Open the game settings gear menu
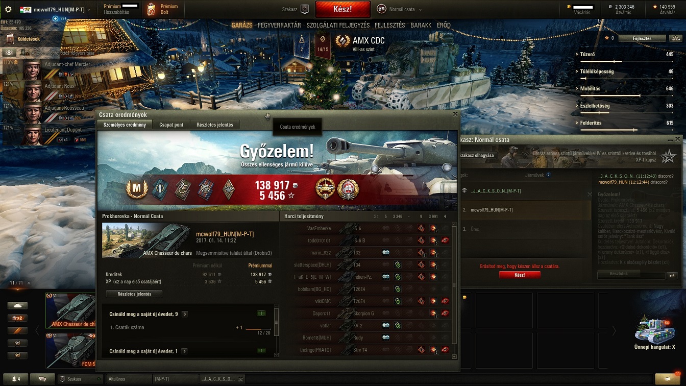Screen dimensions: 686x386 point(8,9)
